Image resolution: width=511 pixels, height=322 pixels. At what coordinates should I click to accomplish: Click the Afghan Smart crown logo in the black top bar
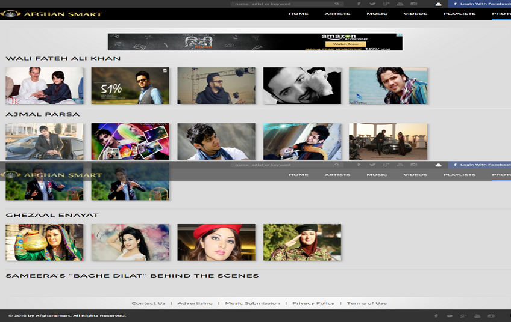(x=10, y=14)
